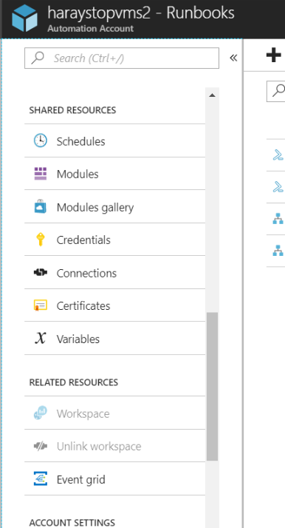This screenshot has width=285, height=528.
Task: Click the second graphical runbook icon
Action: tap(278, 251)
